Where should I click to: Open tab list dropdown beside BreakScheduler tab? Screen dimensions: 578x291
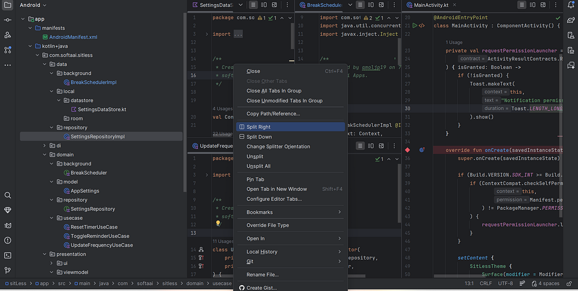click(350, 5)
